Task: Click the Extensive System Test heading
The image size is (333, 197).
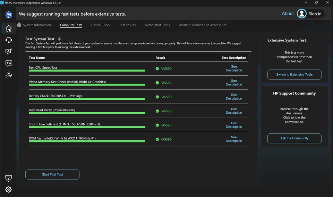Action: pos(287,40)
